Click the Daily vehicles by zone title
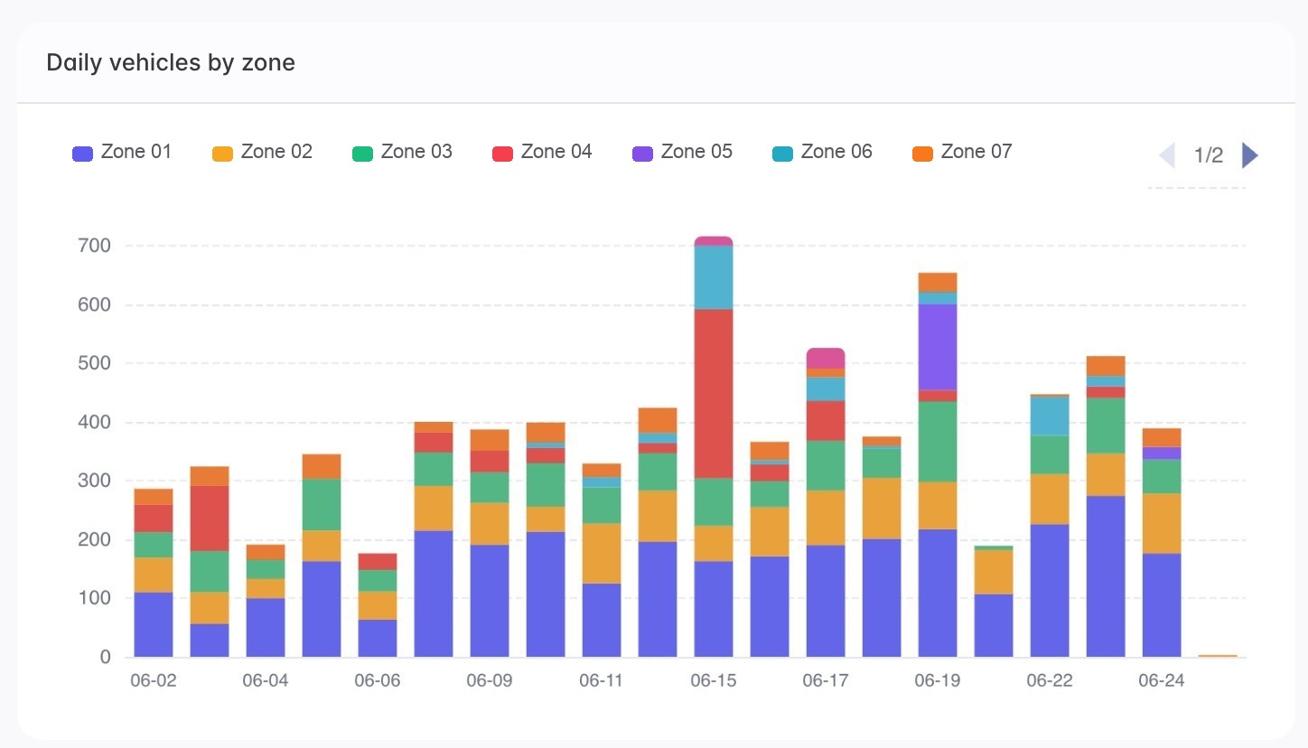The height and width of the screenshot is (748, 1308). click(x=171, y=62)
